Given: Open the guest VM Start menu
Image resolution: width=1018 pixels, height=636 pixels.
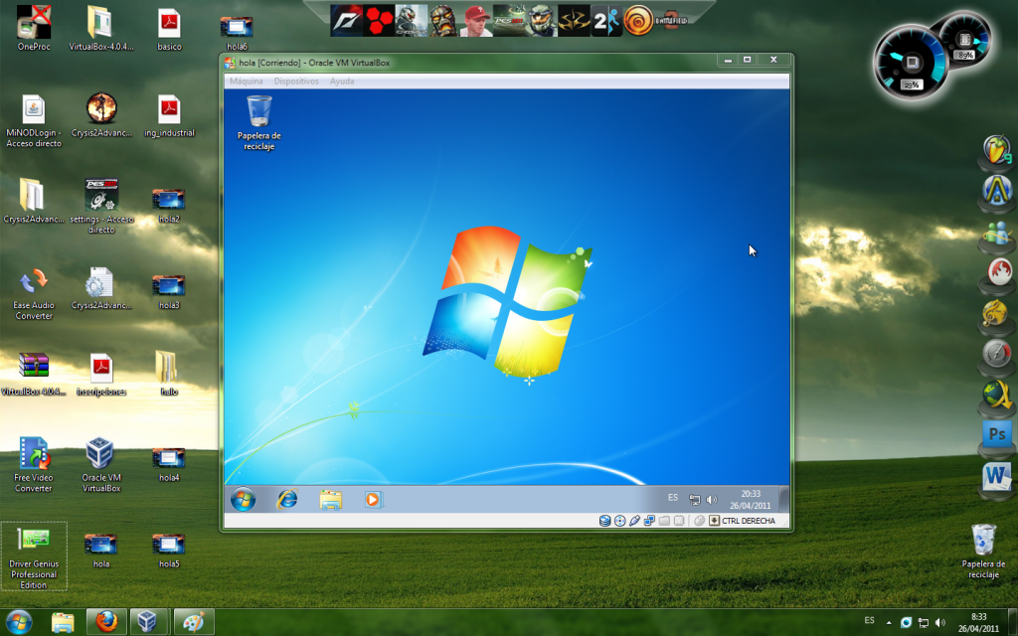Looking at the screenshot, I should point(243,499).
